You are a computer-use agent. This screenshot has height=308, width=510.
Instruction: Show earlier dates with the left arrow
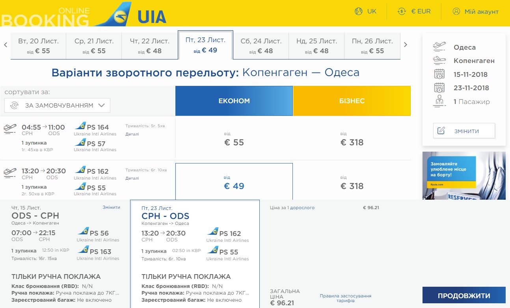[6, 45]
